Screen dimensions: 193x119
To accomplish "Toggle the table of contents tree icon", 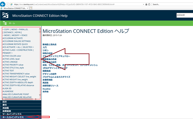I will tap(5, 23).
